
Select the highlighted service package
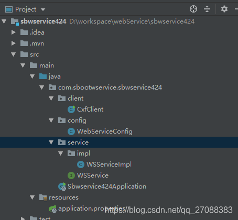pyautogui.click(x=78, y=142)
